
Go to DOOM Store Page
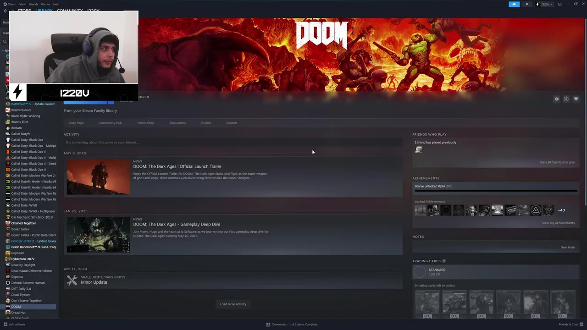(76, 123)
